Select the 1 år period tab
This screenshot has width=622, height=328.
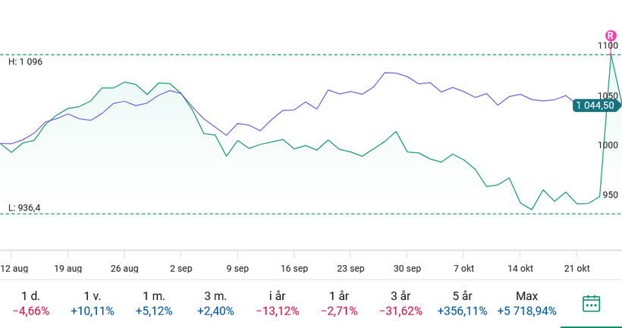339,303
